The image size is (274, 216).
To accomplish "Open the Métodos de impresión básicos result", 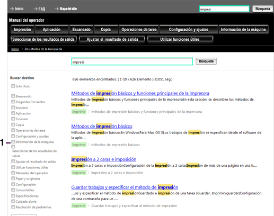I will [x=102, y=127].
